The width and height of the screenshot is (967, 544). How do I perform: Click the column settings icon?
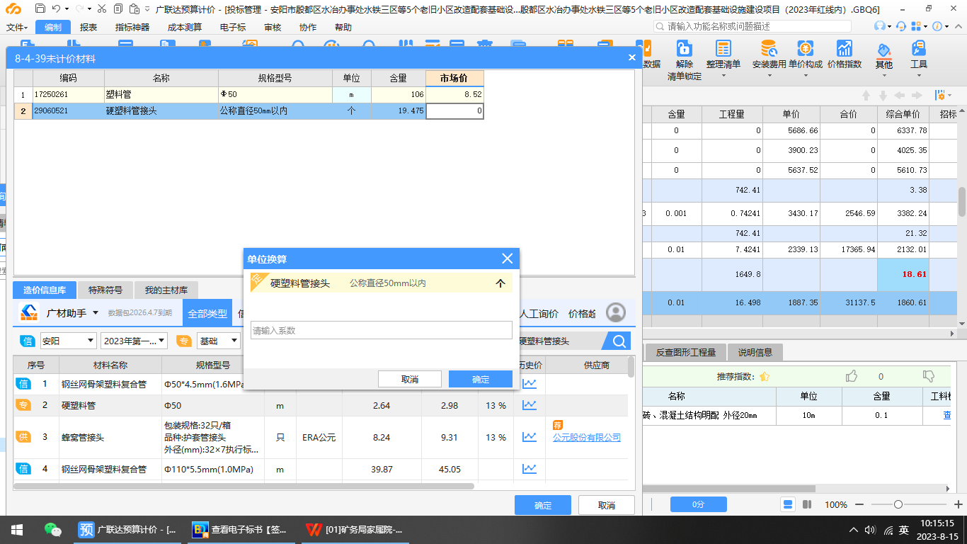939,95
